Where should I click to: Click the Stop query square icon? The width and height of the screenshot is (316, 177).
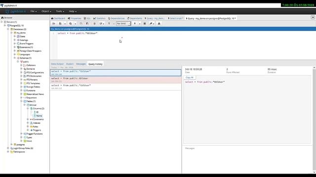145,24
